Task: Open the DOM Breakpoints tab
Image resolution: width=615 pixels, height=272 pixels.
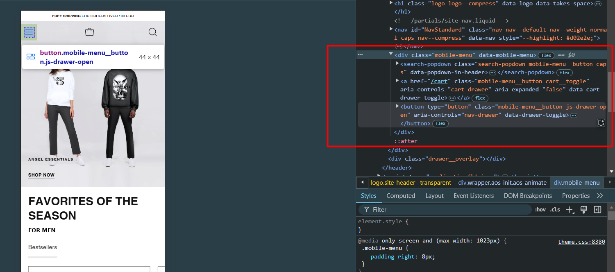Action: 528,195
